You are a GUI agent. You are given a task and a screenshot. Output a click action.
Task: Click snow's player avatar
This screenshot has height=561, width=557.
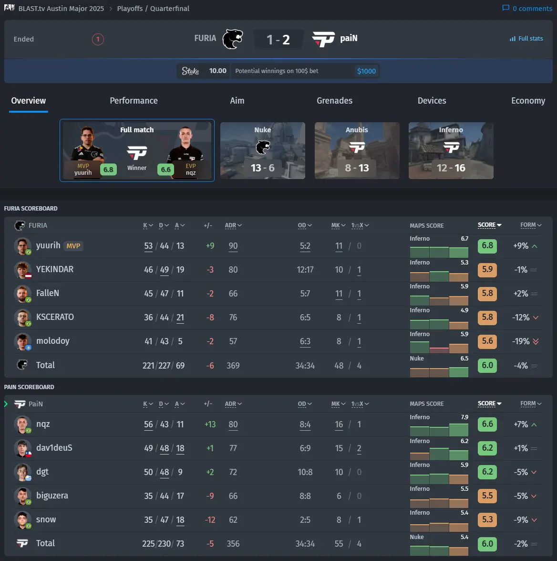coord(22,520)
